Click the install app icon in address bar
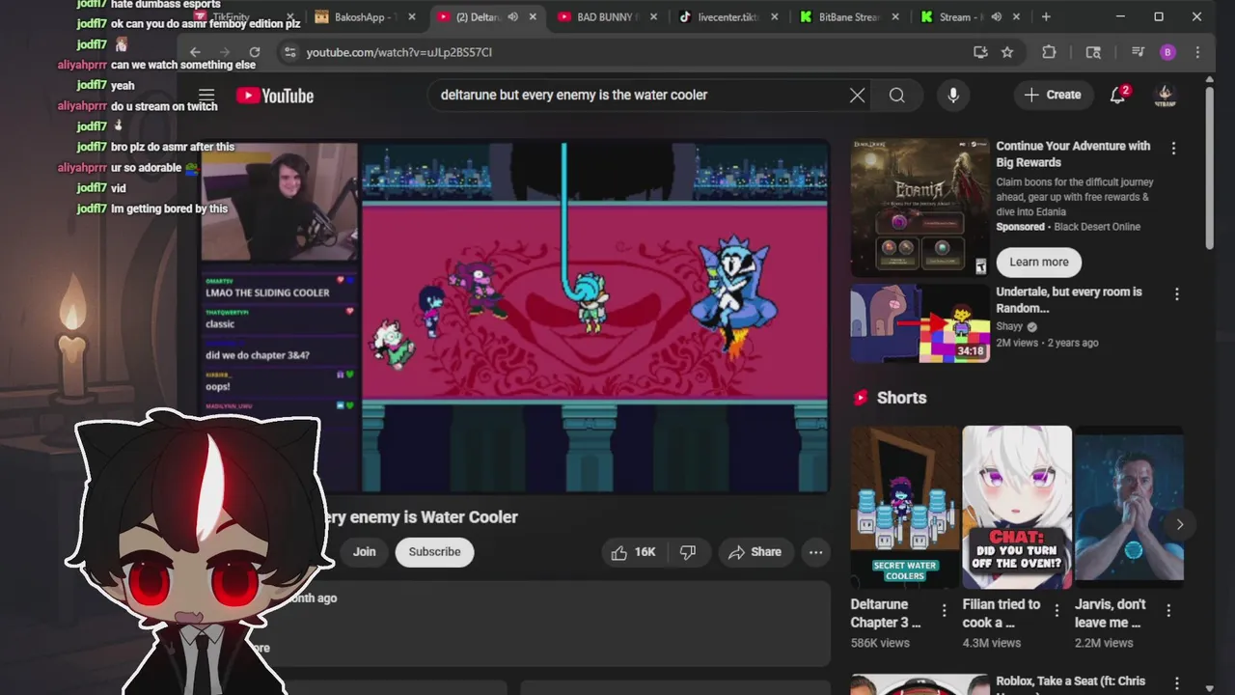 coord(980,52)
